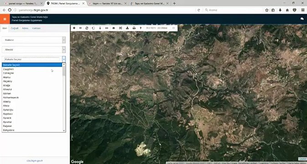Screen dimensions: 307x164
Task: Click the Mahalle Seçiniz combo box field
Action: [32, 59]
